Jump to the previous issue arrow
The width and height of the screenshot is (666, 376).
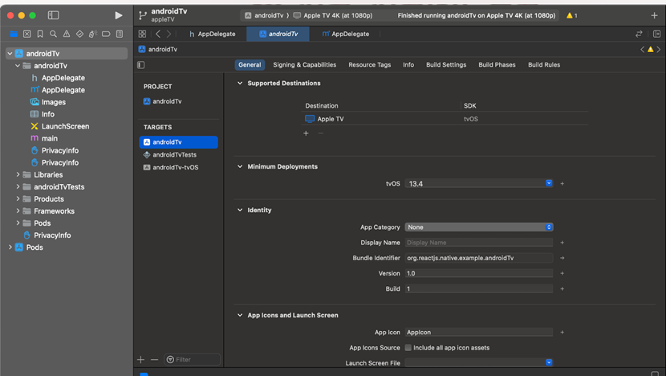(642, 49)
